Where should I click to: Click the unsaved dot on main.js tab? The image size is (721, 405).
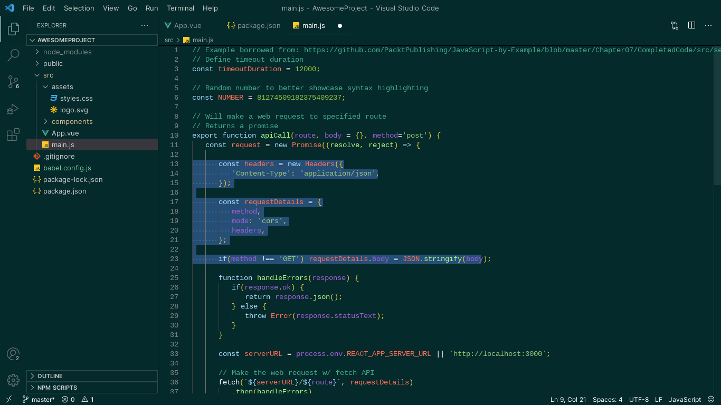coord(340,25)
